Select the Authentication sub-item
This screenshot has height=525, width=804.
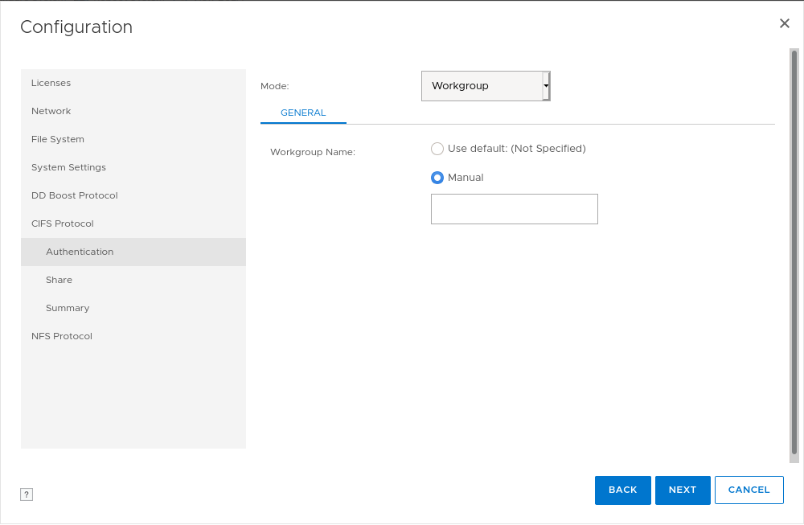80,252
